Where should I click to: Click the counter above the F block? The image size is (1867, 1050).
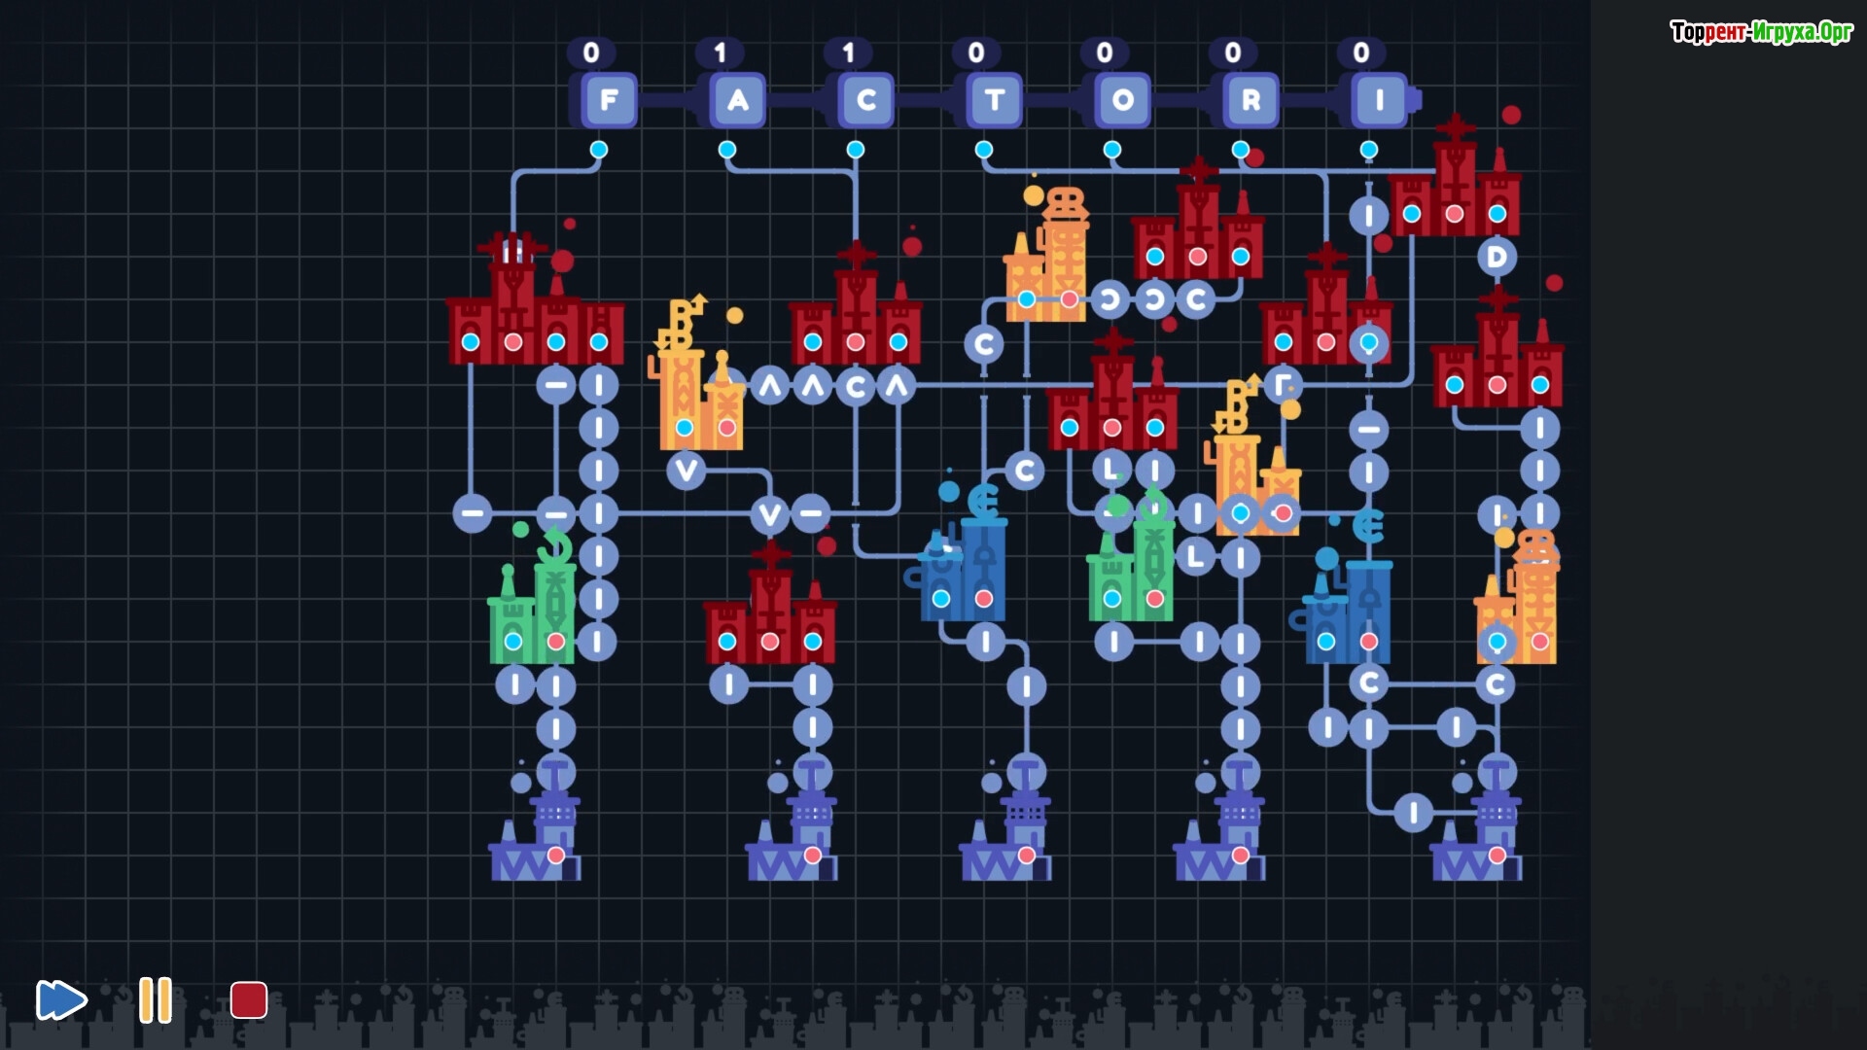[591, 52]
